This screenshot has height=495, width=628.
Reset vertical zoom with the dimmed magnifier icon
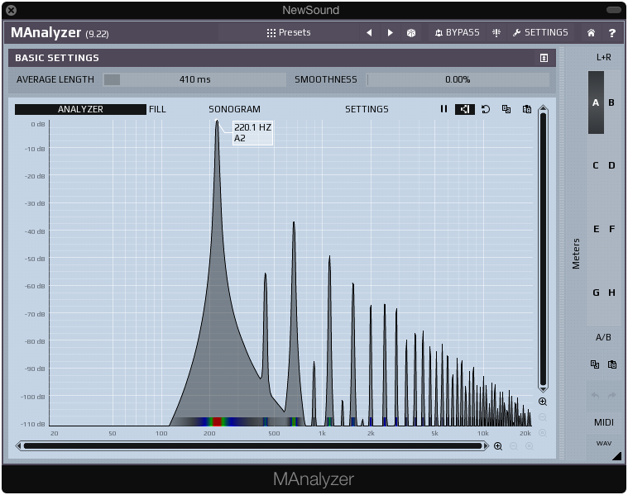coord(543,433)
